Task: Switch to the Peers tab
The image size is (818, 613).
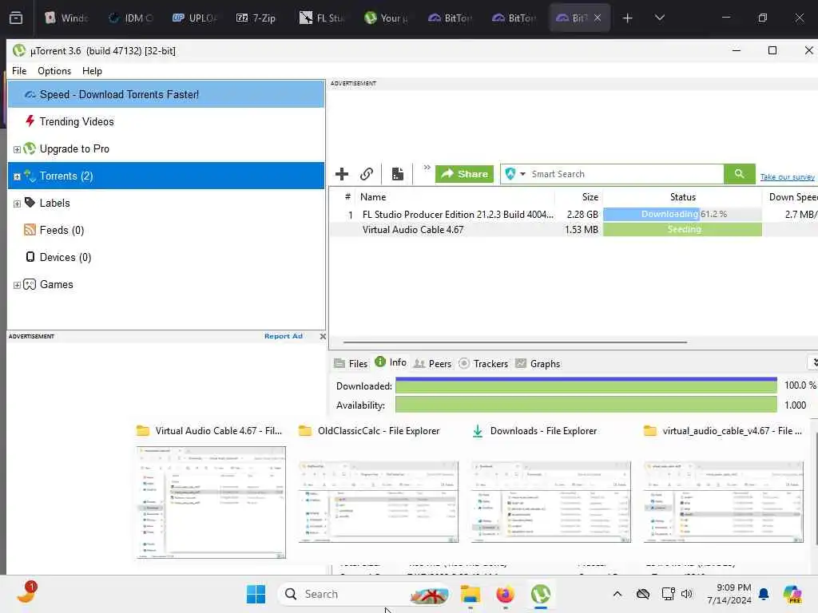Action: [x=432, y=364]
